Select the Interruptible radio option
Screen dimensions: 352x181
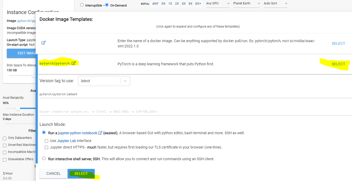pos(82,5)
